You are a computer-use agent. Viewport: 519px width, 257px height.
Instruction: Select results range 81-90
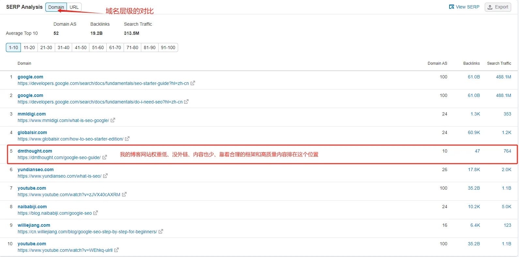click(150, 47)
